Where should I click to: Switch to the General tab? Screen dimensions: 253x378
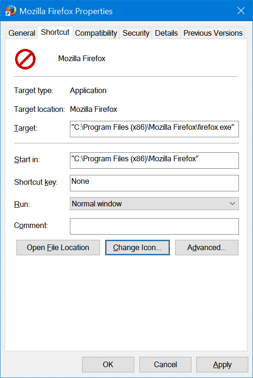point(22,33)
